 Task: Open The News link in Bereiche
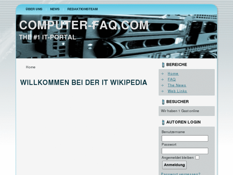tap(177, 85)
